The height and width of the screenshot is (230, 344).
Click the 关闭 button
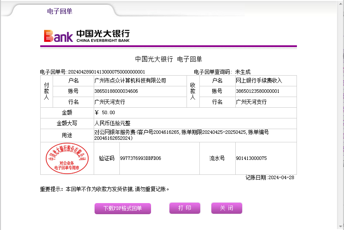click(226, 208)
